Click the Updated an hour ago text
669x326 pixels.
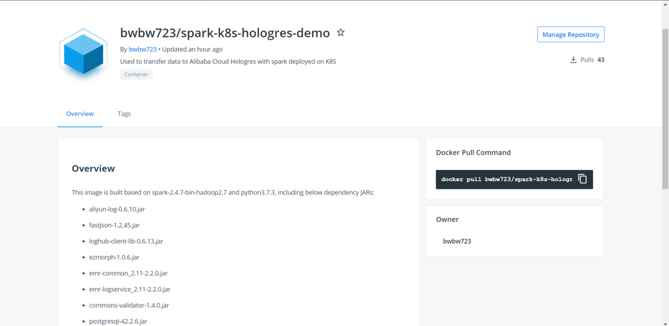pos(192,49)
